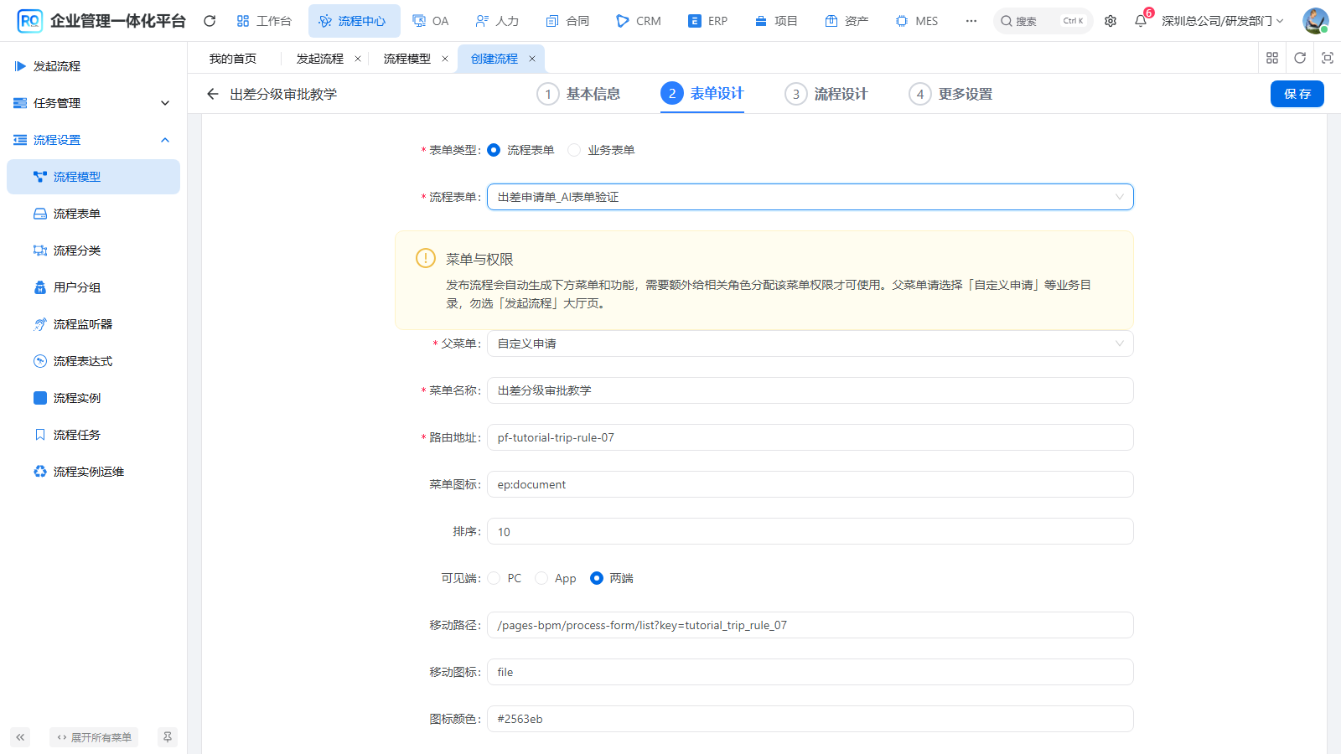1341x754 pixels.
Task: Open the 人力 top menu
Action: [x=497, y=21]
